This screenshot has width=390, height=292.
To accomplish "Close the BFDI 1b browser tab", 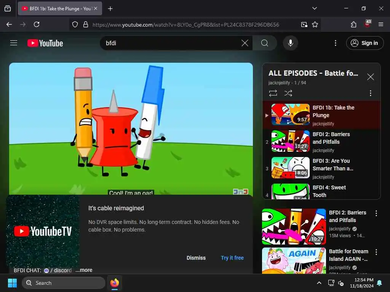I will (x=96, y=8).
